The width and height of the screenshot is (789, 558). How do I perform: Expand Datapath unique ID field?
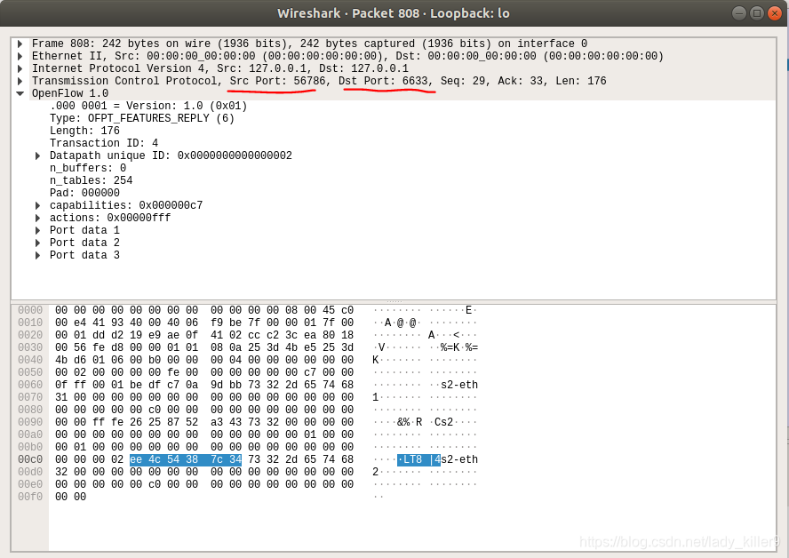point(37,156)
